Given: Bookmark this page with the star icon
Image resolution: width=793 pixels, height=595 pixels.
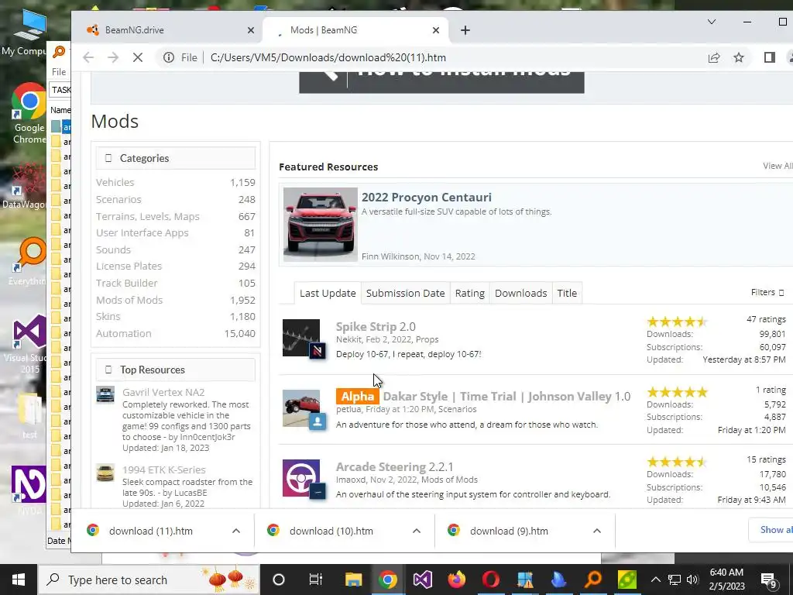Looking at the screenshot, I should [x=739, y=57].
